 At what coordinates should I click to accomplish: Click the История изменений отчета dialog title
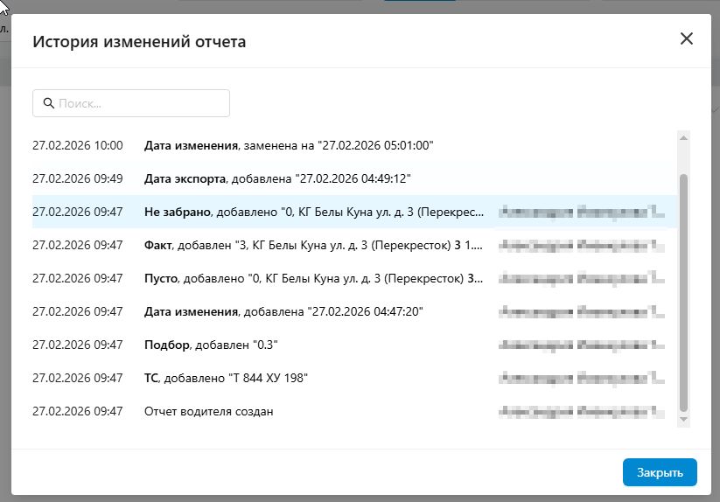coord(139,41)
